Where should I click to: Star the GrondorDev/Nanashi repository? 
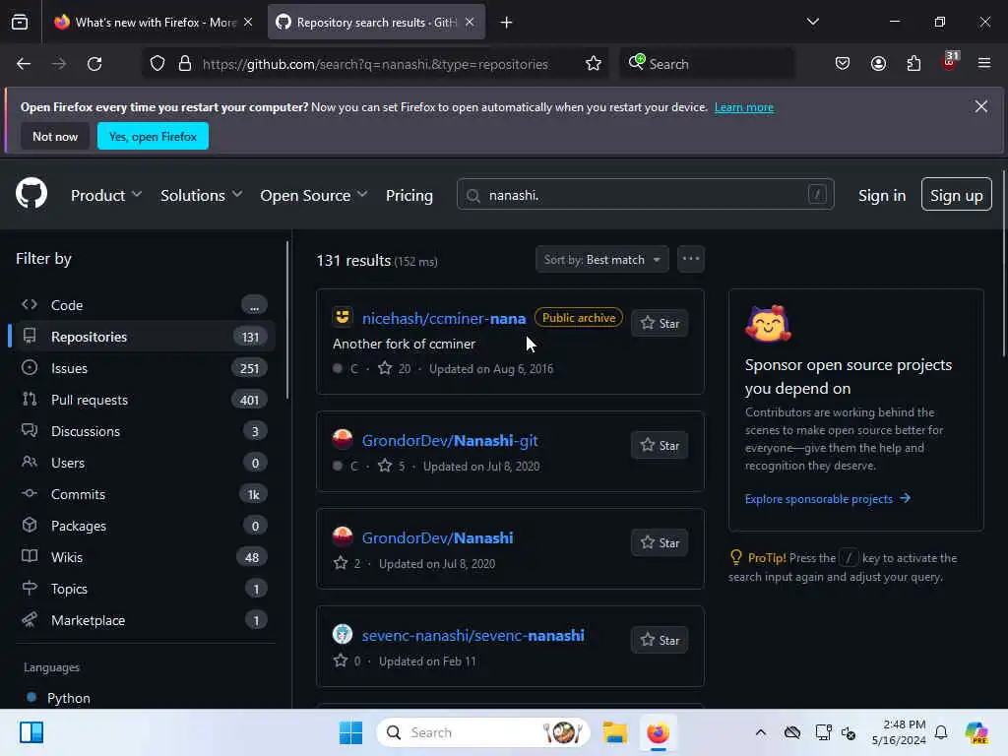point(660,543)
